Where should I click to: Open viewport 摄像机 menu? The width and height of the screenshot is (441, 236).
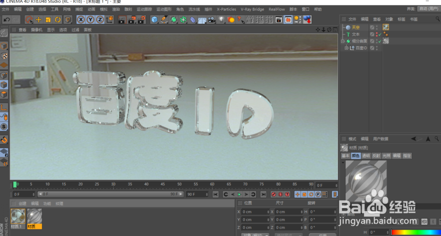[x=37, y=30]
